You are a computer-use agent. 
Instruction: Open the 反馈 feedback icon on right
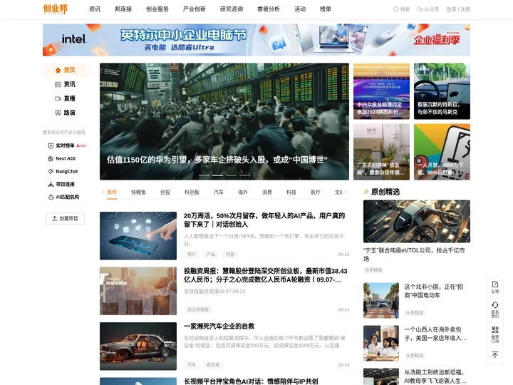coord(495,284)
